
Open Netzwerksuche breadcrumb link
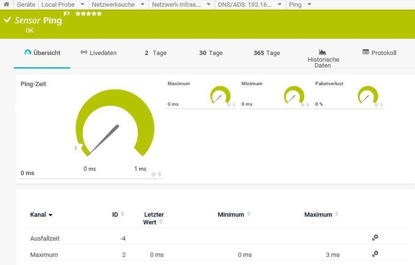113,5
